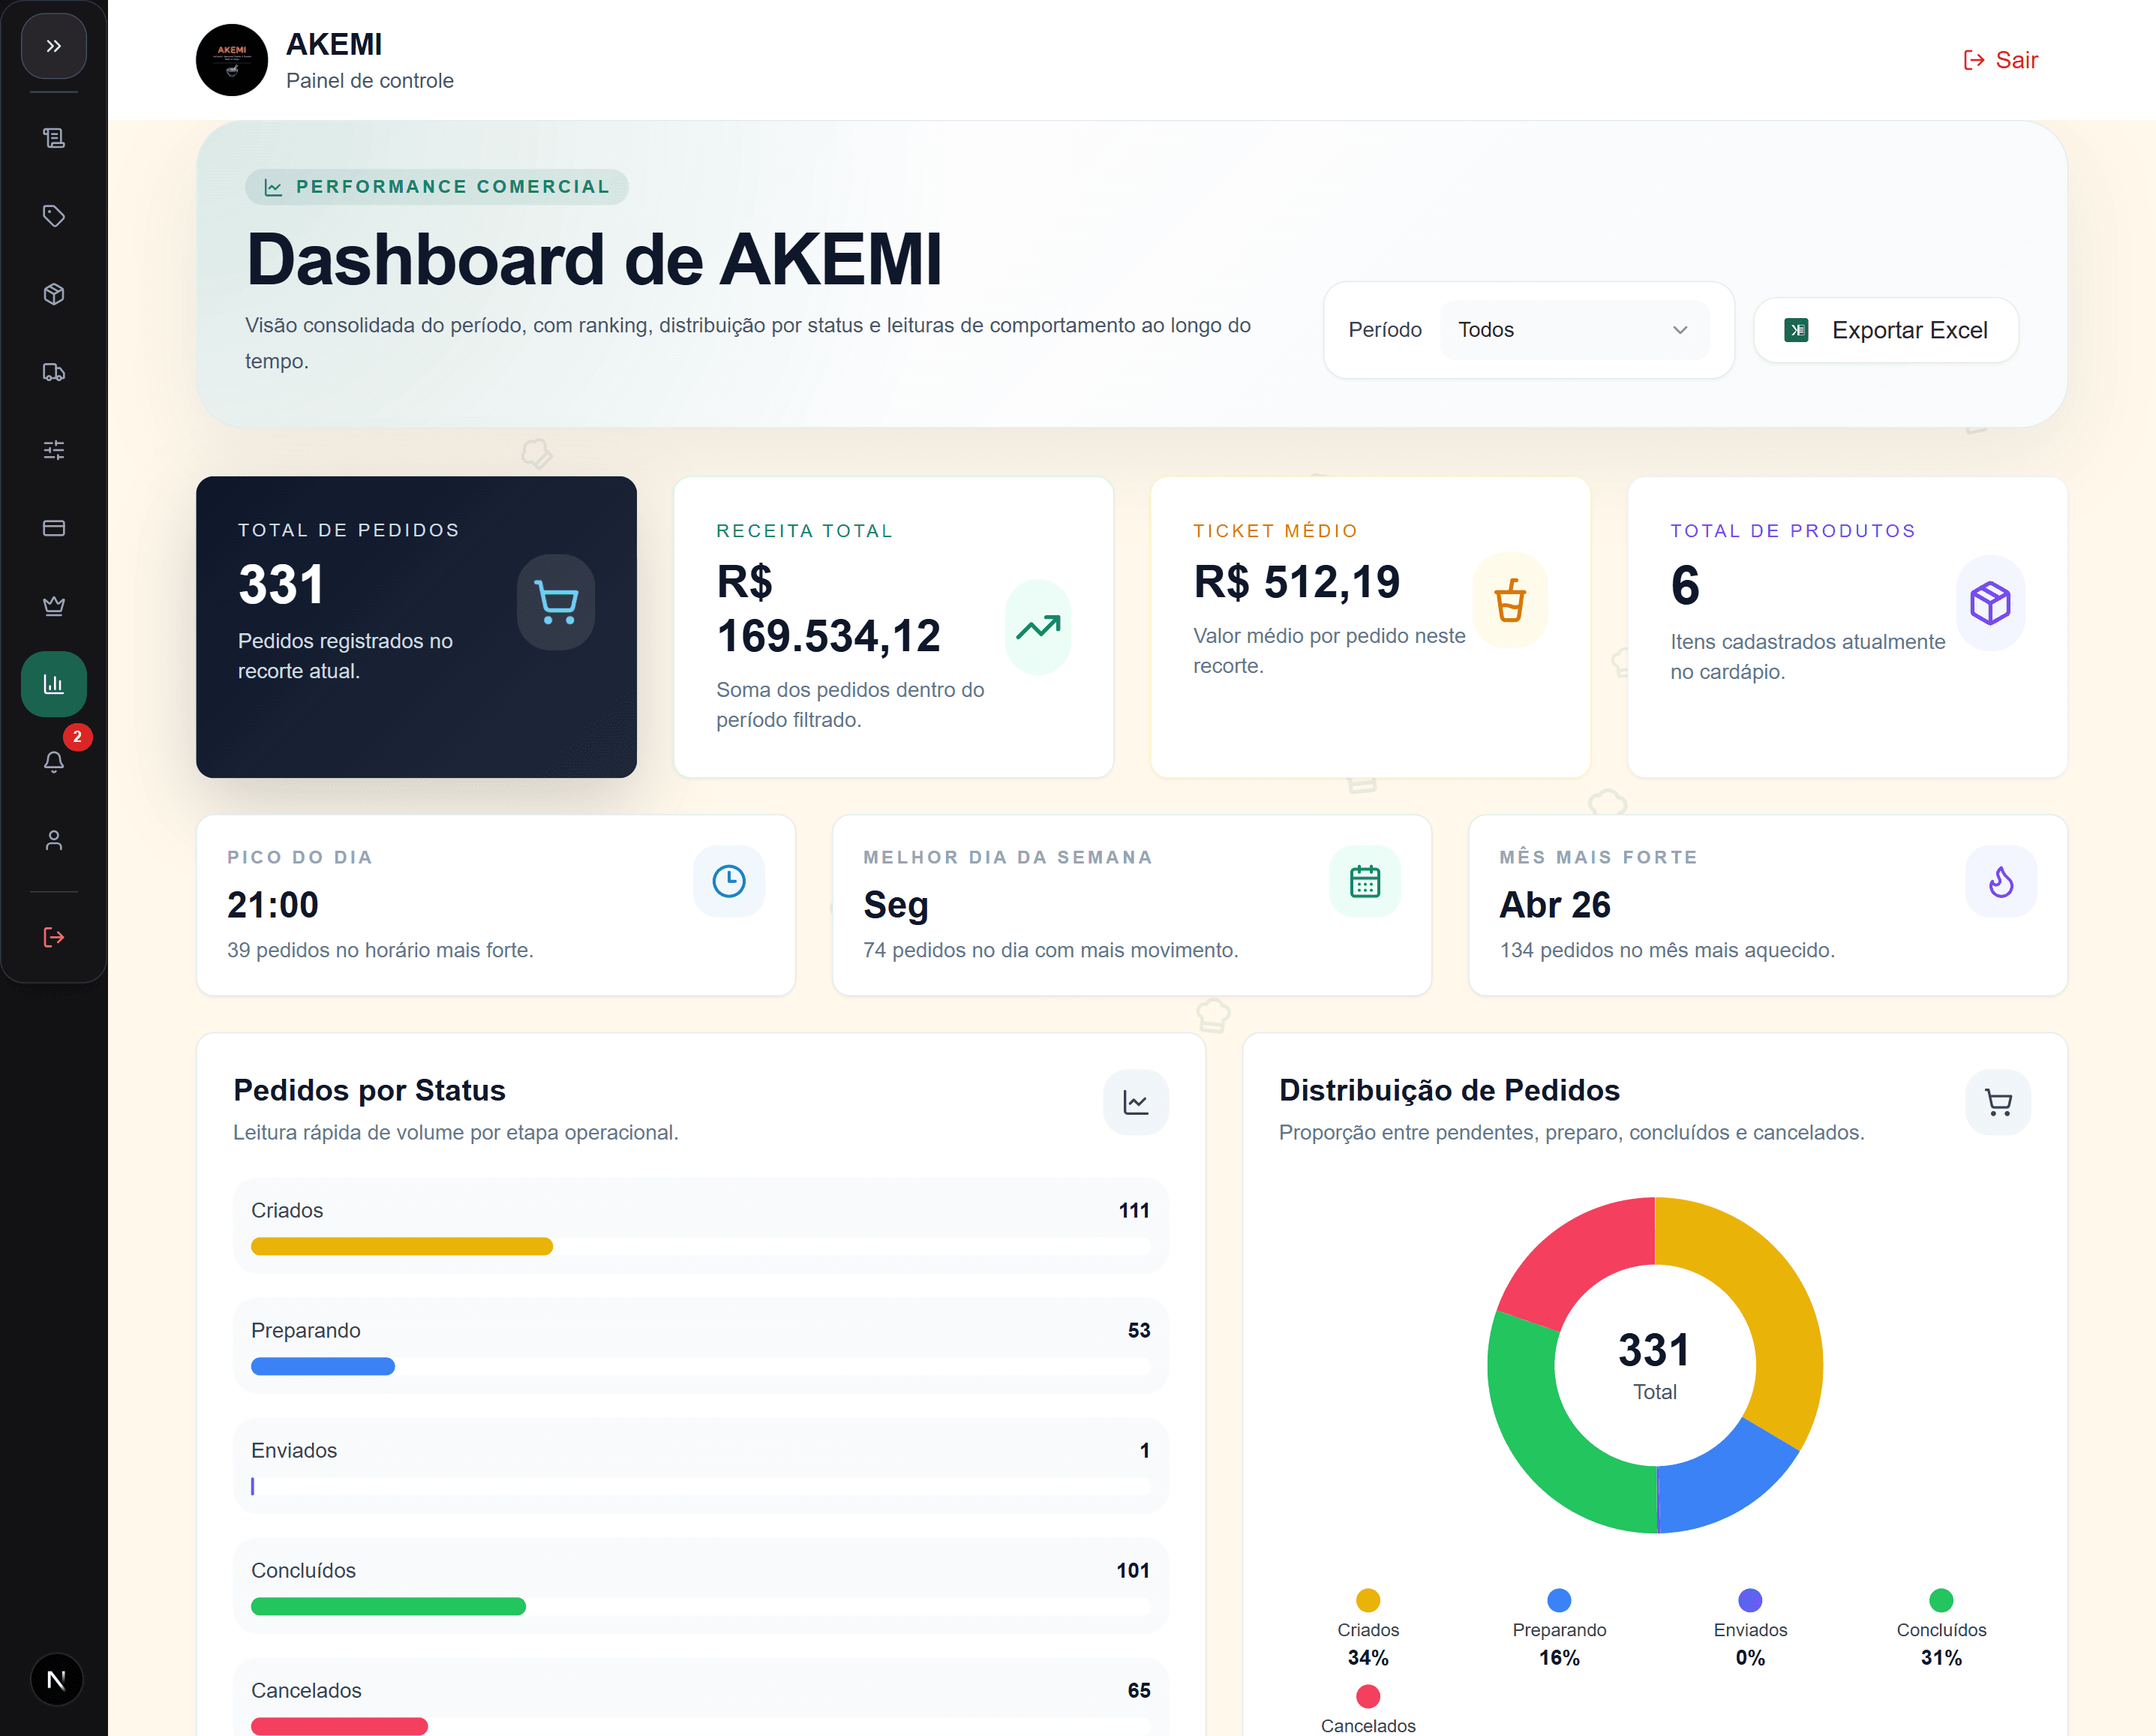Viewport: 2156px width, 1736px height.
Task: Click the Total de Pedidos card
Action: click(x=416, y=627)
